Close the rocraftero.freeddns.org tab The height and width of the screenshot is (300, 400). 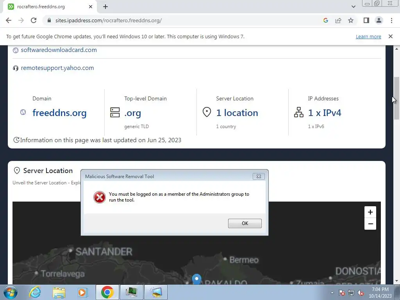point(90,7)
